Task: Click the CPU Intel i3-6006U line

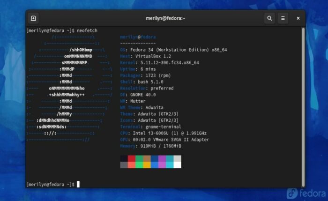Action: pyautogui.click(x=163, y=133)
